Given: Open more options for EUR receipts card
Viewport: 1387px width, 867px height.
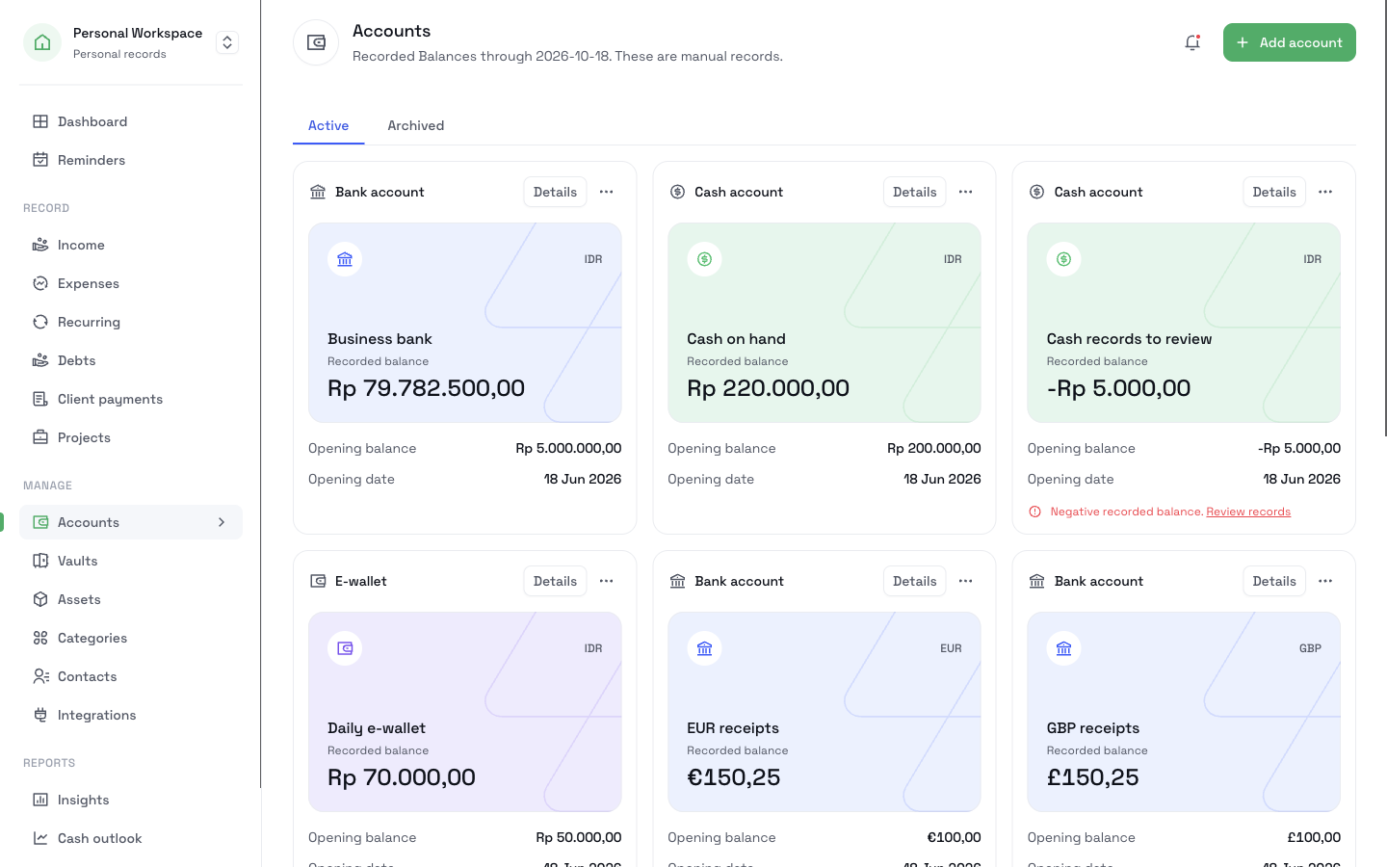Looking at the screenshot, I should pyautogui.click(x=965, y=581).
